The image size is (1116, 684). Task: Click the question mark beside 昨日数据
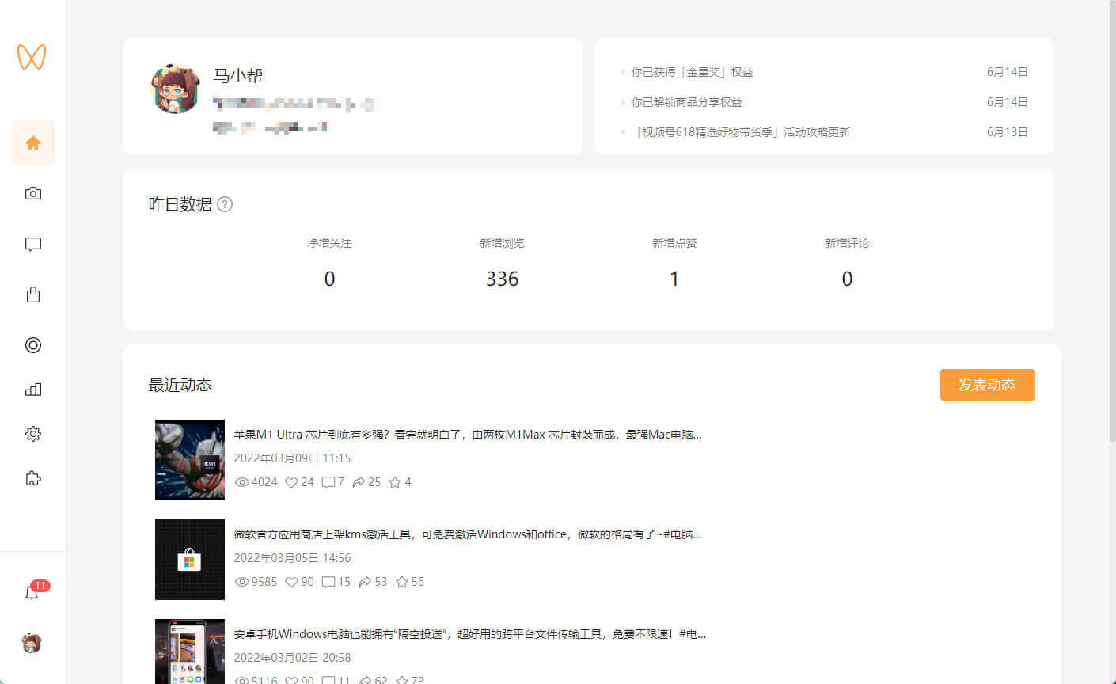[x=225, y=204]
